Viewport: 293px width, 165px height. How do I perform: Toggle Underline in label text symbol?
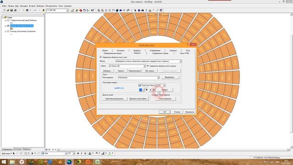click(154, 90)
